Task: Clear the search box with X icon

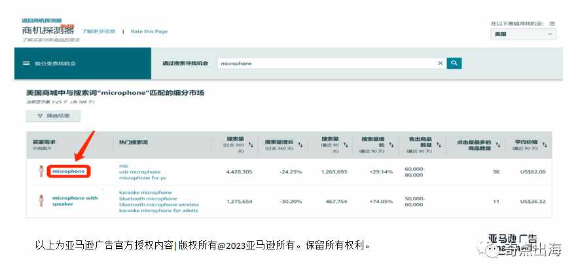Action: (440, 64)
